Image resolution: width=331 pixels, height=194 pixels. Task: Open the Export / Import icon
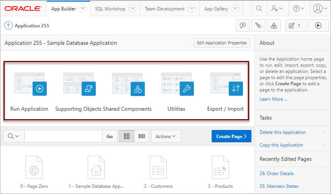(226, 84)
